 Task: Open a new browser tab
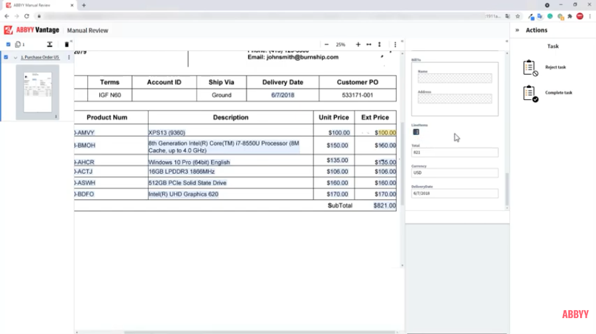pos(83,5)
